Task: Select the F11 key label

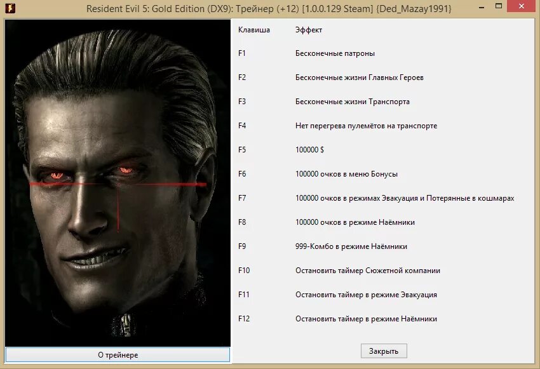Action: (x=243, y=294)
